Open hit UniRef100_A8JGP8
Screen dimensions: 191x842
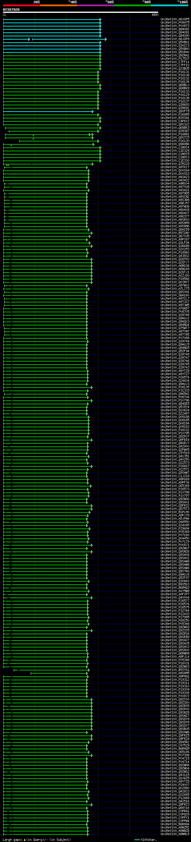(x=175, y=39)
